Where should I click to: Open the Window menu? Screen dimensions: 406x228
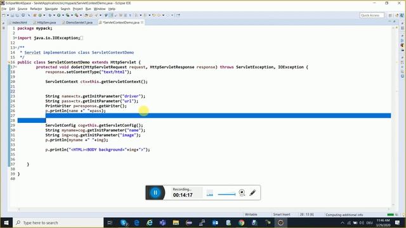[x=100, y=9]
